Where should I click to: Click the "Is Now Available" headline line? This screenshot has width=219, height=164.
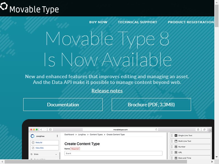(x=108, y=60)
